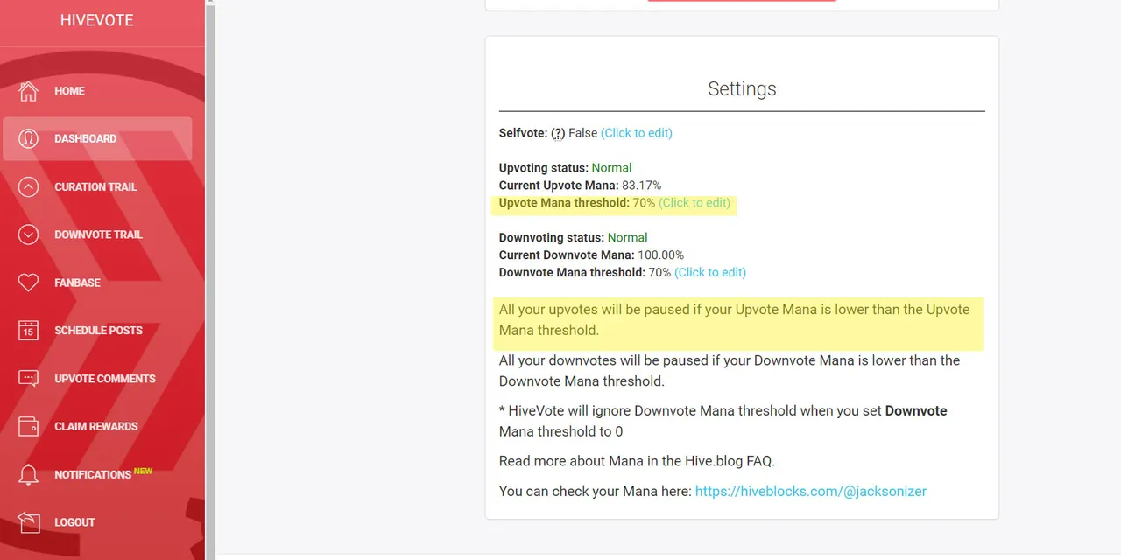
Task: Click the Settings heading
Action: (x=742, y=88)
